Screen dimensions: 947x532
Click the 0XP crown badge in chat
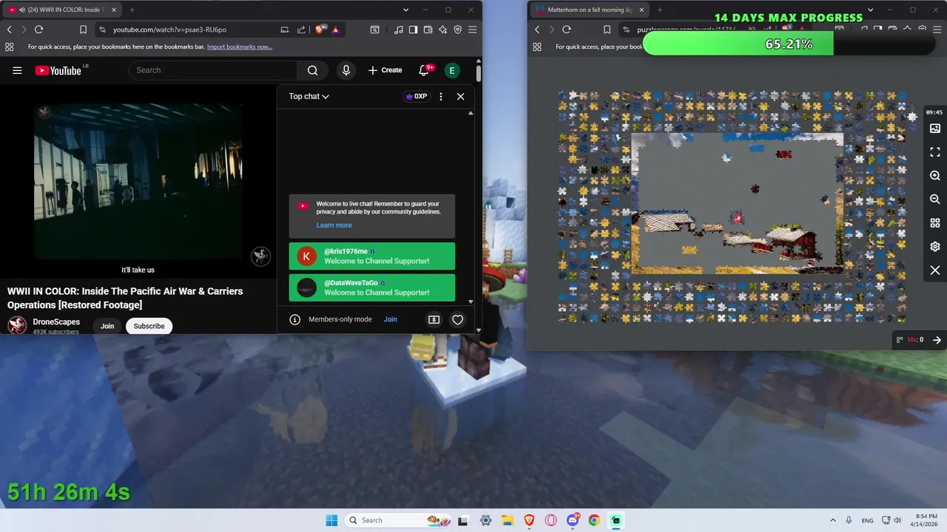click(417, 96)
